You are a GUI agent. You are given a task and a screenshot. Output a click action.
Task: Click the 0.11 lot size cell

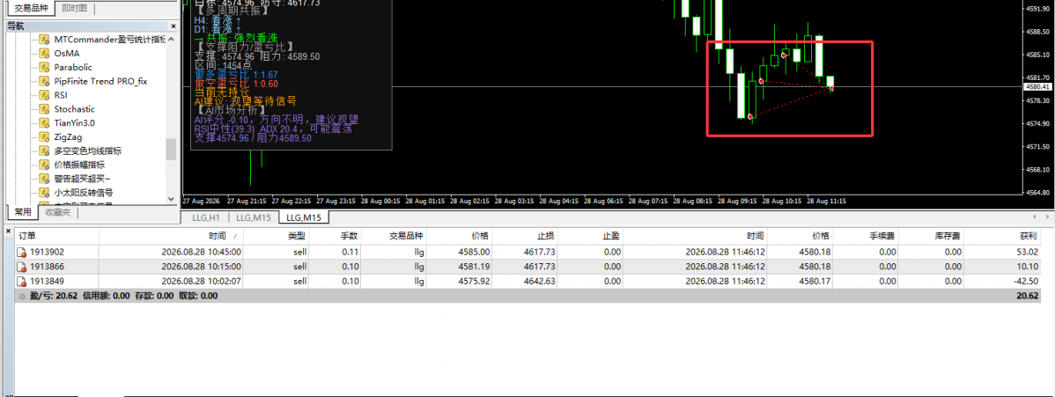[350, 253]
